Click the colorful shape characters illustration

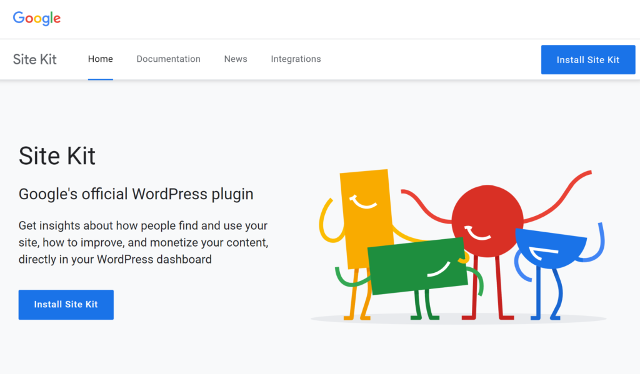coord(459,246)
